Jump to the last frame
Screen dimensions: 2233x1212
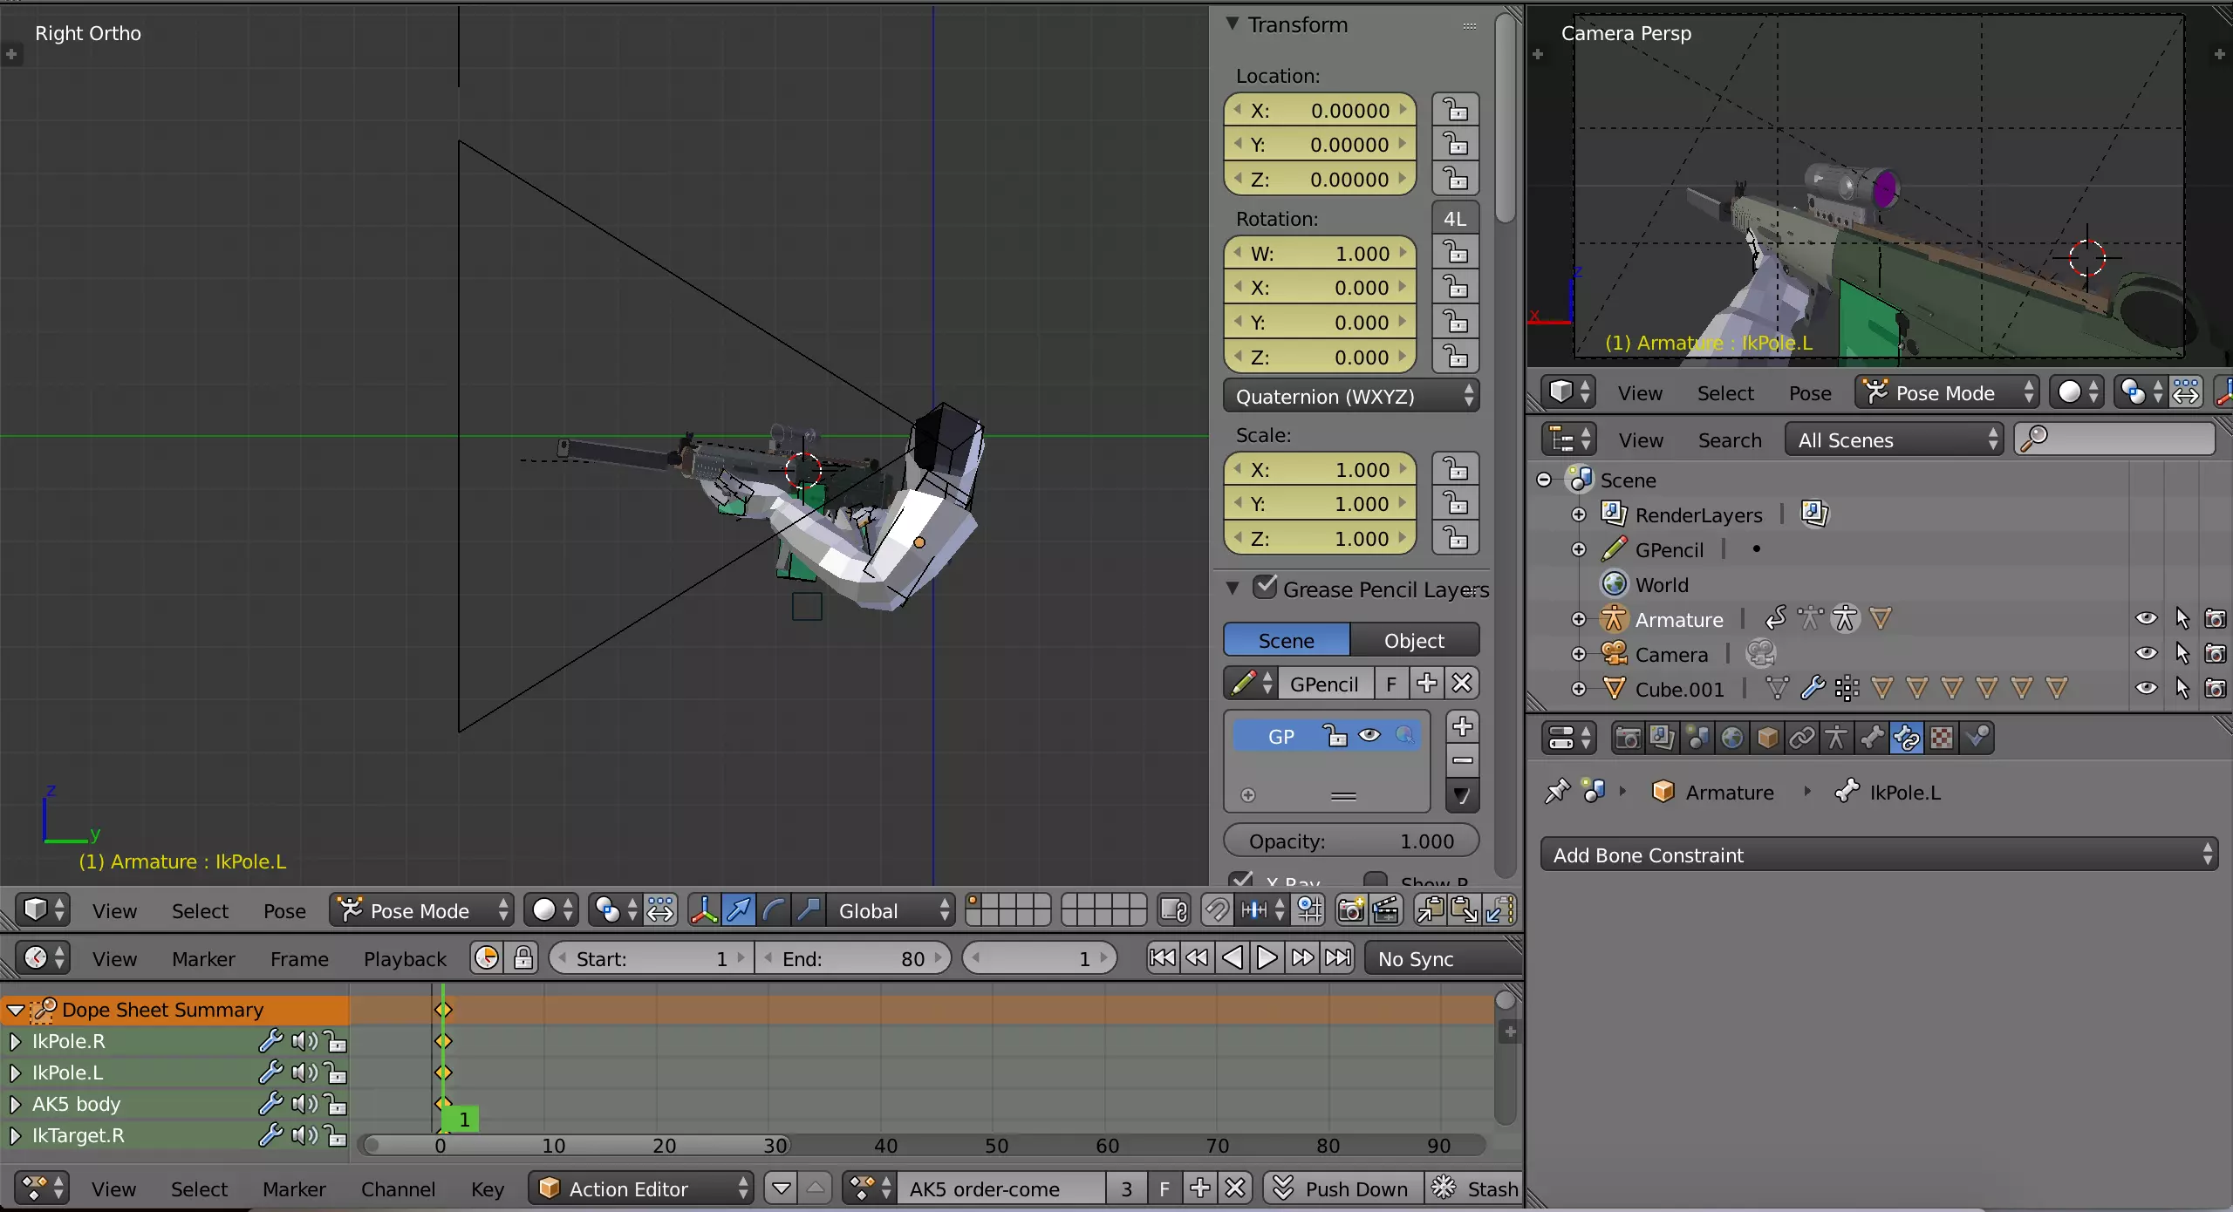(x=1338, y=958)
